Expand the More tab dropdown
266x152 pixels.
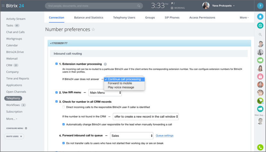coord(244,18)
